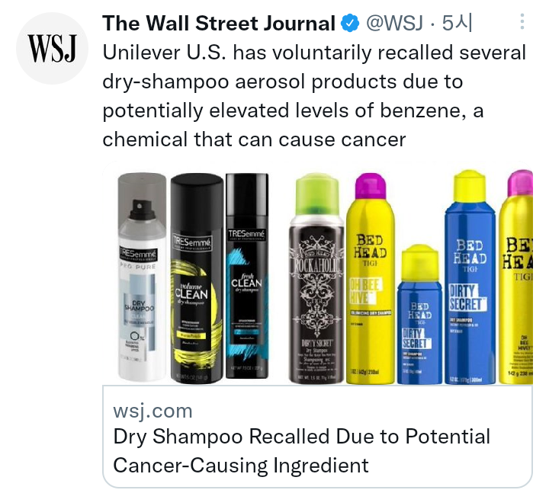Click the tall blue Bed Head Dirty Secret can
The image size is (549, 490).
coord(470,277)
